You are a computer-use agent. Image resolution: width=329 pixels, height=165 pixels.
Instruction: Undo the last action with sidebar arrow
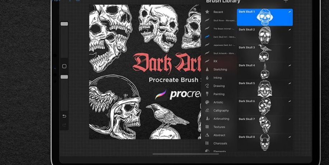pos(65,116)
